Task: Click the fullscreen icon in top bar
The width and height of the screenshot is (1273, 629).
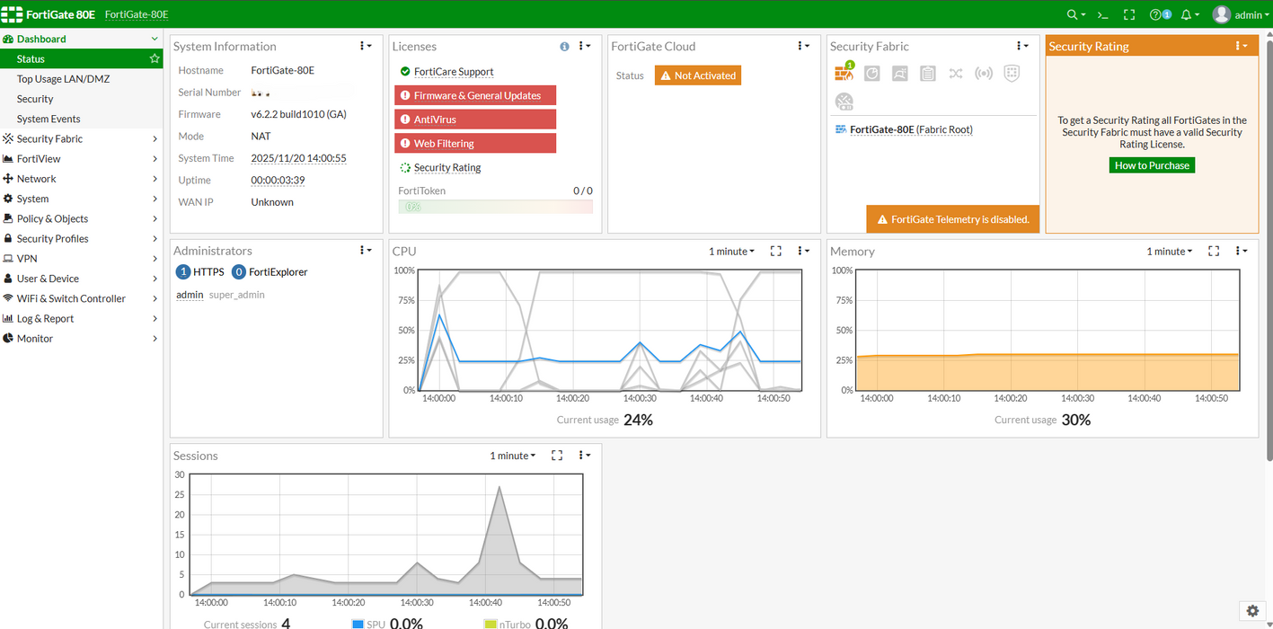Action: tap(1129, 15)
